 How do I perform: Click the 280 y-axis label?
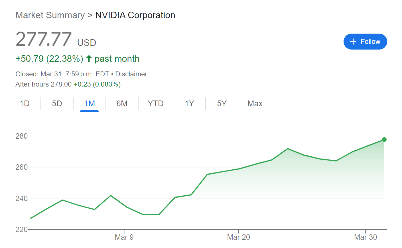point(22,136)
